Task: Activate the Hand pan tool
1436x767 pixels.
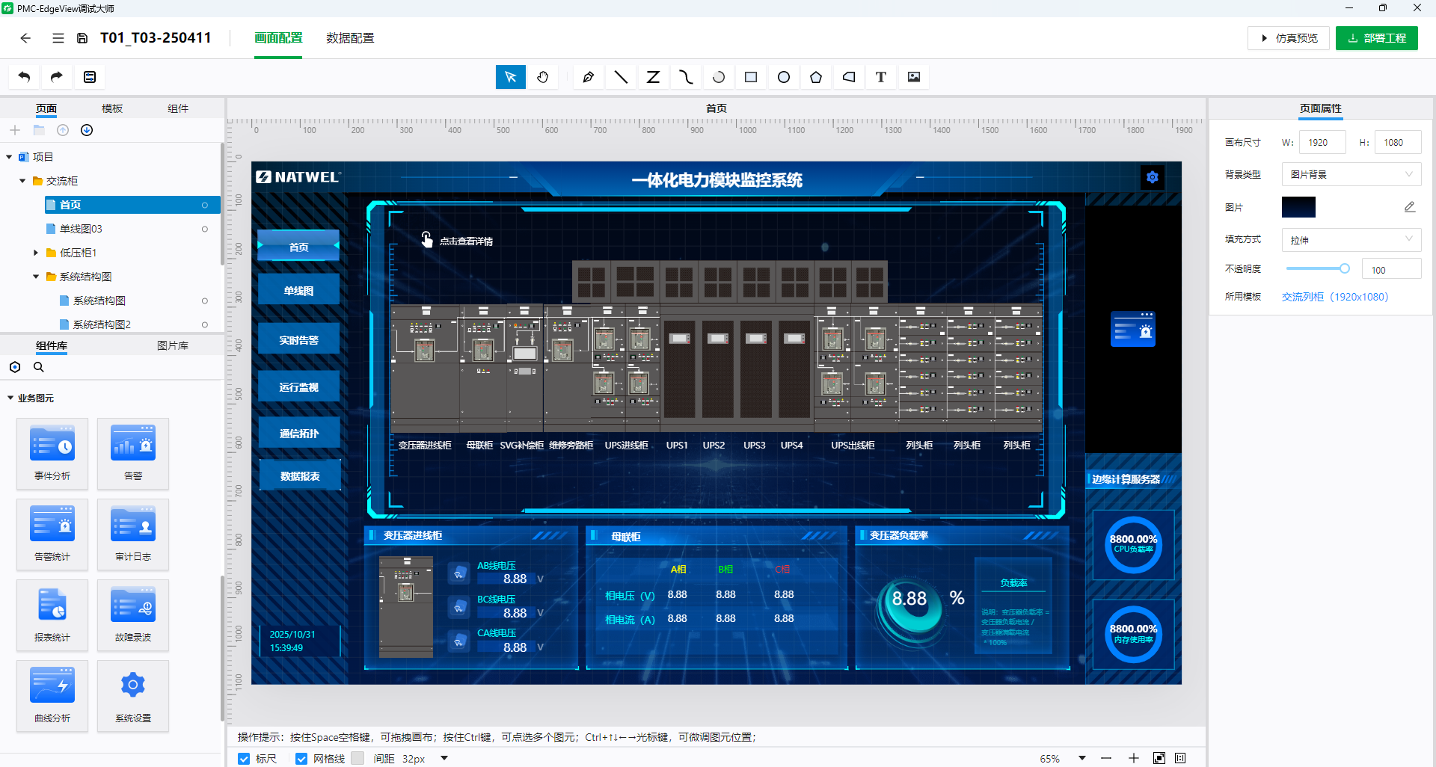Action: [543, 77]
